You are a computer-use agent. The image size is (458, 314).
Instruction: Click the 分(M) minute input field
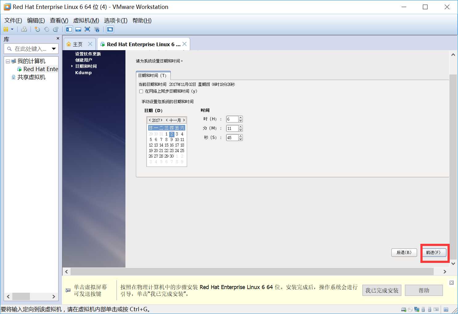coord(232,128)
